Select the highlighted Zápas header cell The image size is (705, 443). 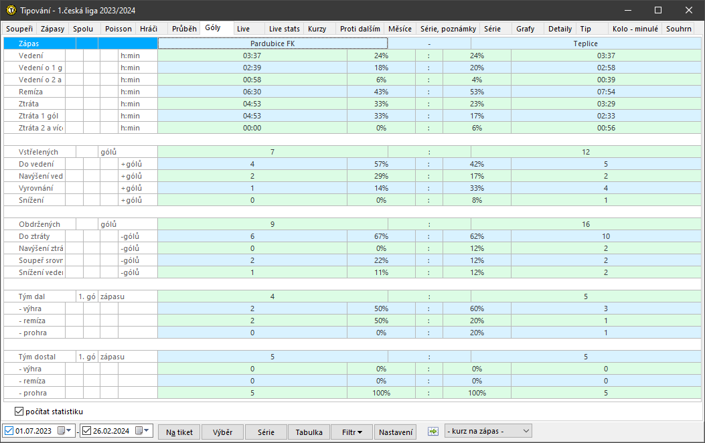40,43
